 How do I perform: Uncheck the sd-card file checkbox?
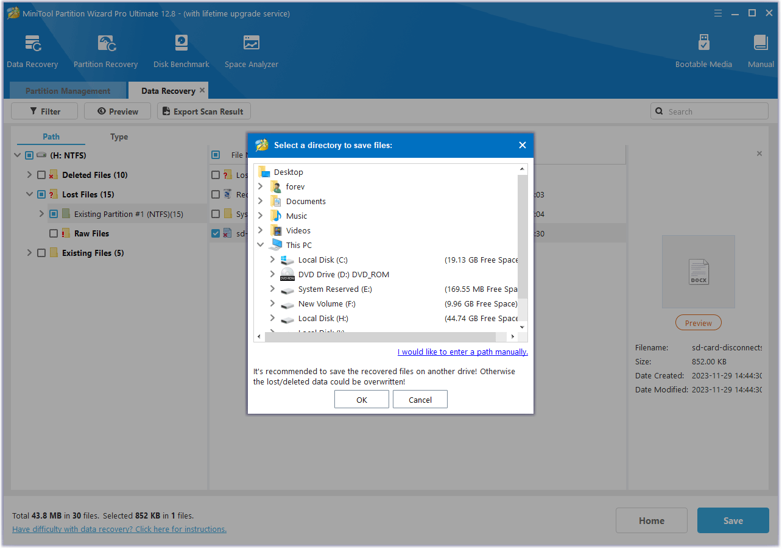click(216, 233)
